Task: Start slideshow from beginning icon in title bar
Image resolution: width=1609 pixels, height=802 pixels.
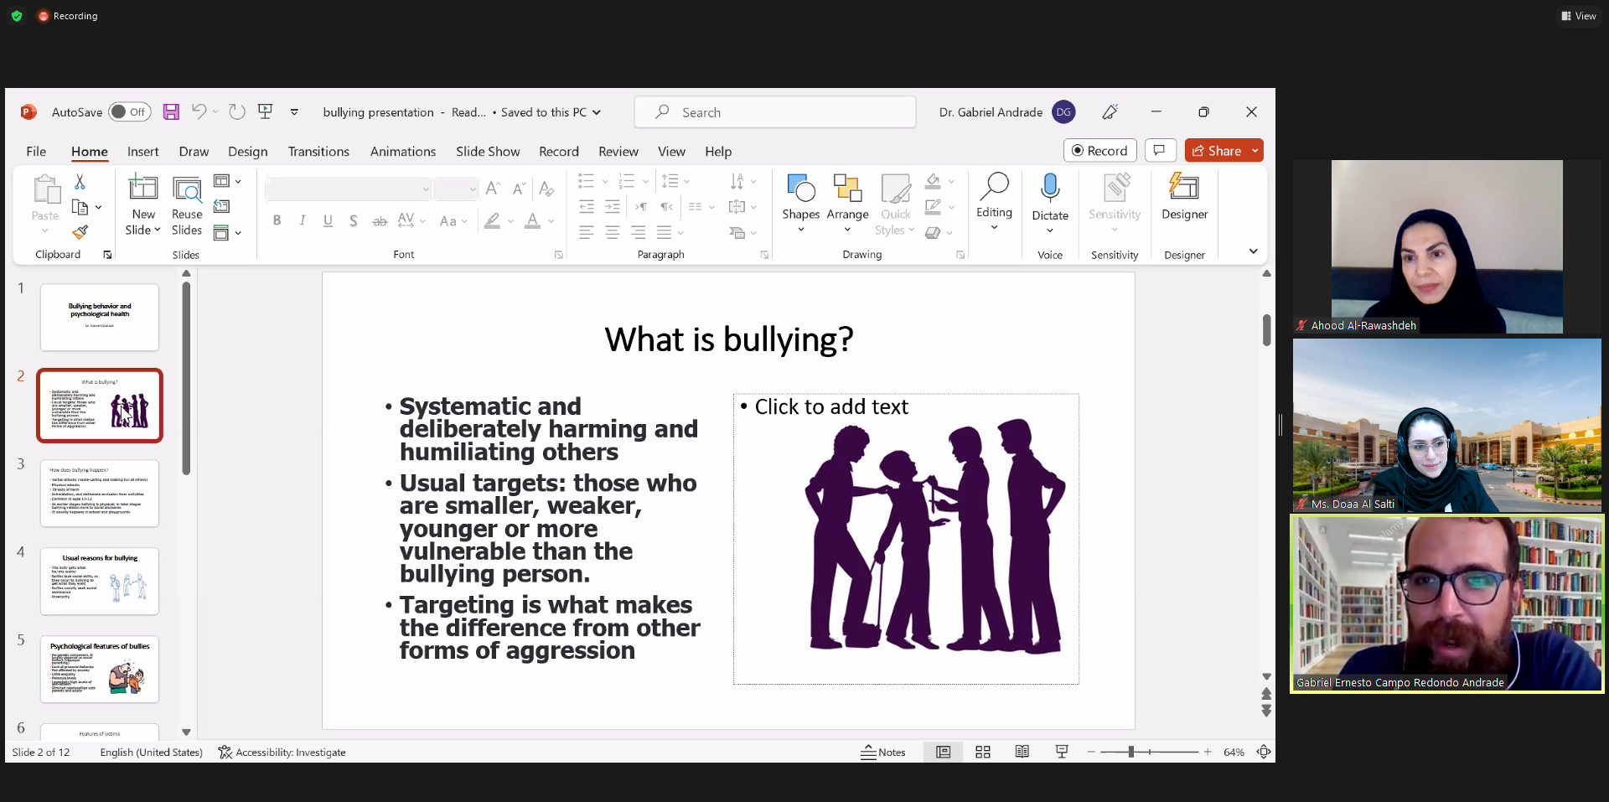Action: click(266, 111)
